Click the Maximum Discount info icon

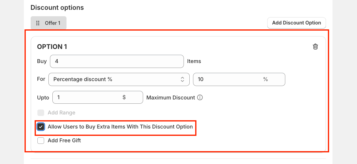200,98
